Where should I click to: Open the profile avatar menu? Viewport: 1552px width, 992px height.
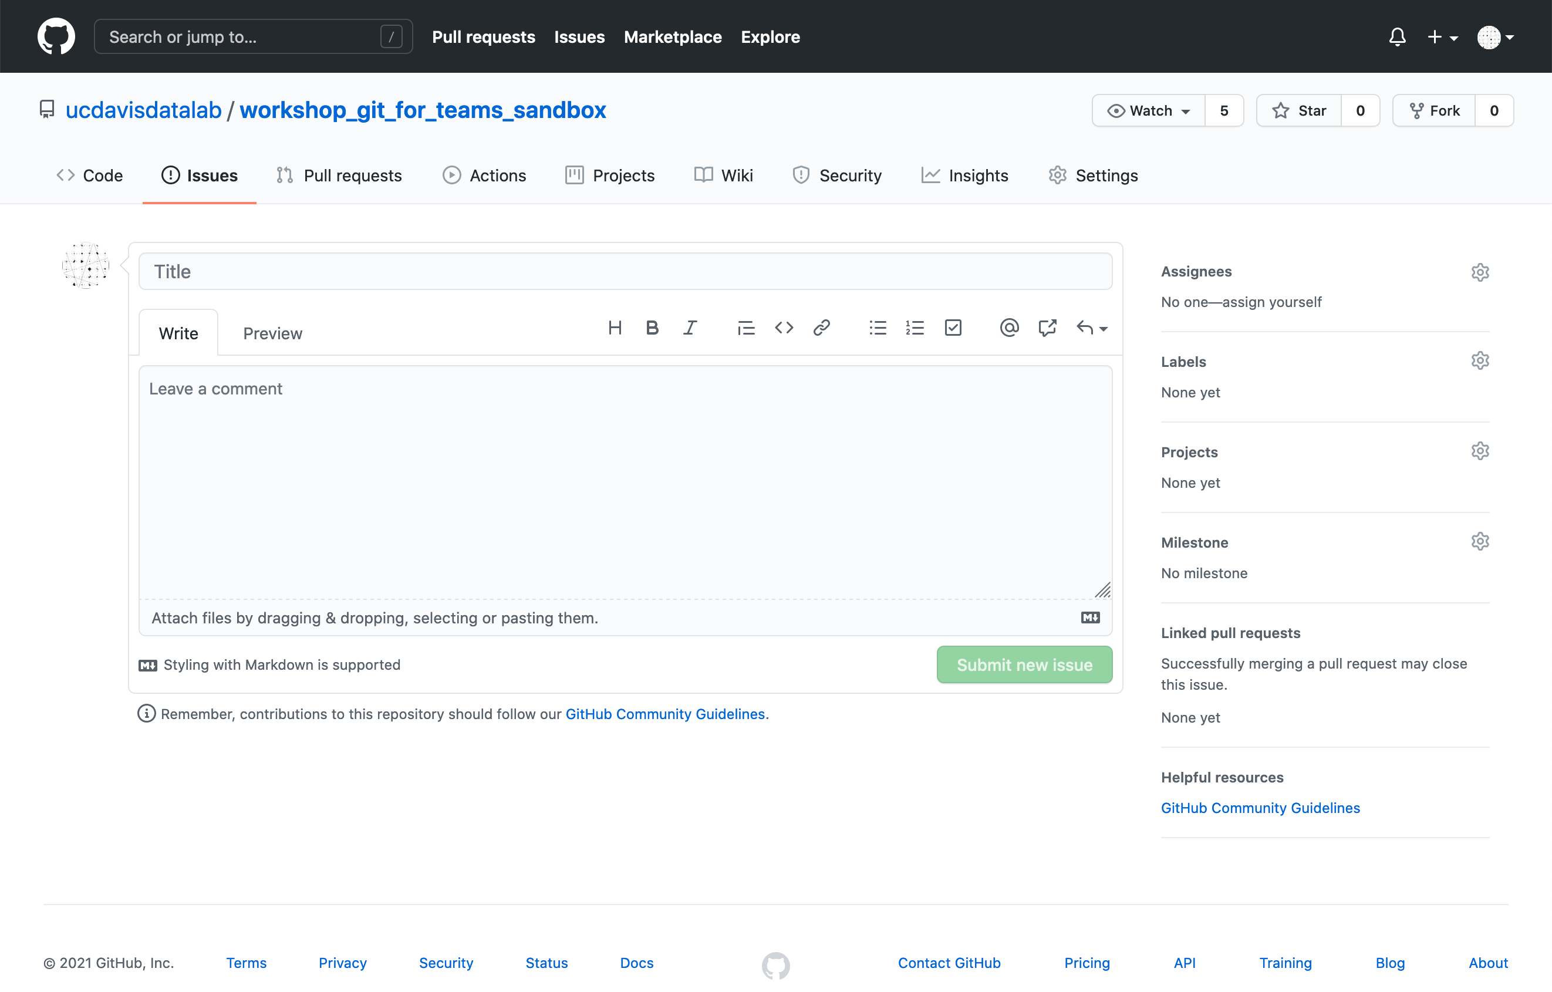coord(1495,37)
